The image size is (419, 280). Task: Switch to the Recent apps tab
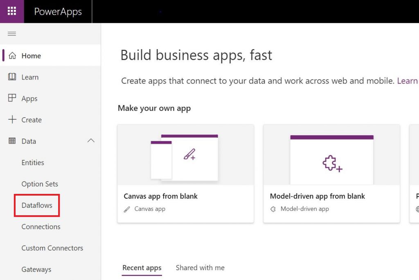pos(142,268)
